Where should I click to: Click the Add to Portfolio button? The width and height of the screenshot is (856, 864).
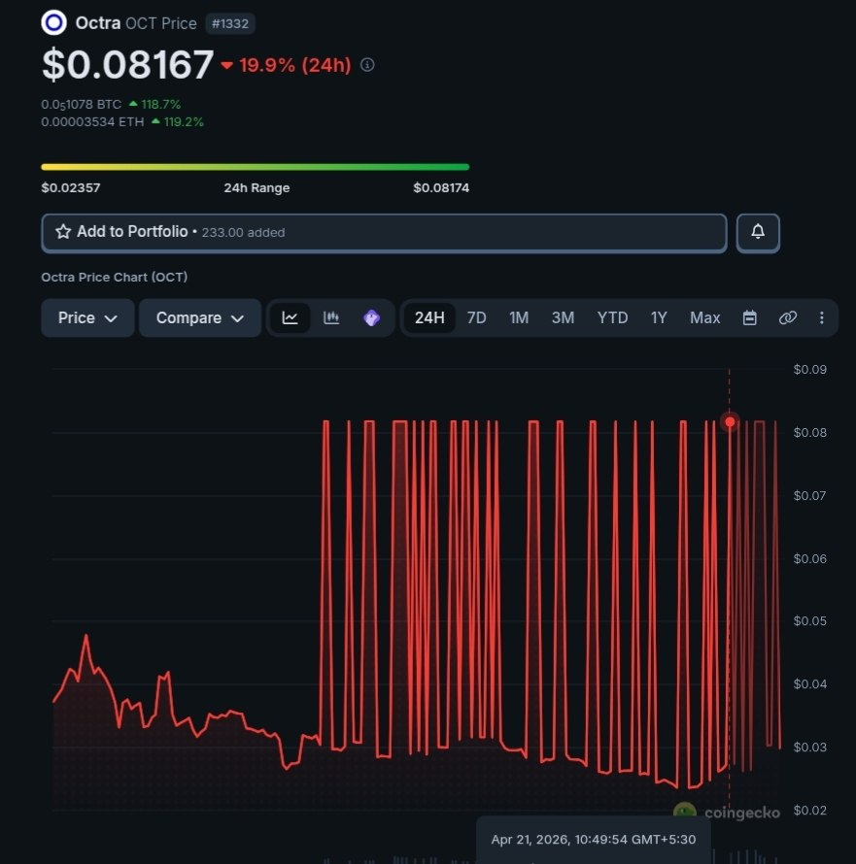(x=384, y=233)
